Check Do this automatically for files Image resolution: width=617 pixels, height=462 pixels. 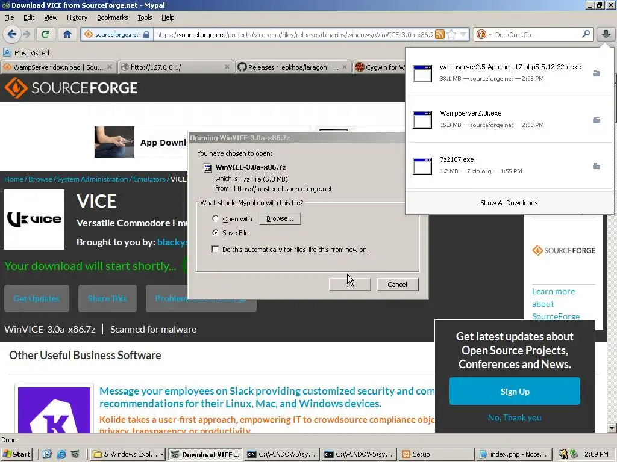coord(215,250)
